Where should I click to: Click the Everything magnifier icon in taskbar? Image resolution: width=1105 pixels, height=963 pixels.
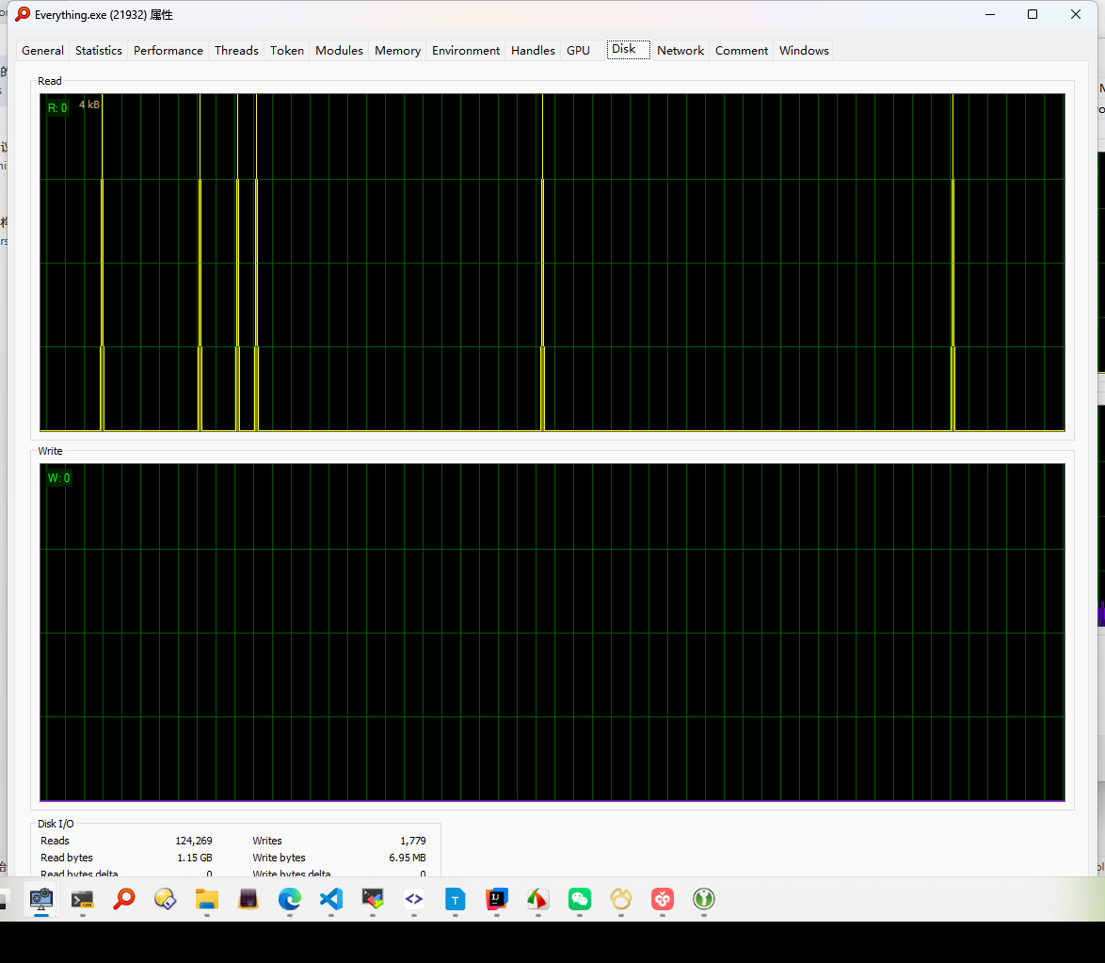pos(124,899)
